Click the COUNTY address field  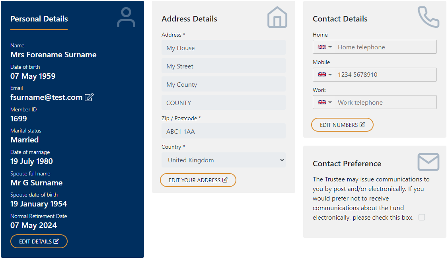click(224, 102)
